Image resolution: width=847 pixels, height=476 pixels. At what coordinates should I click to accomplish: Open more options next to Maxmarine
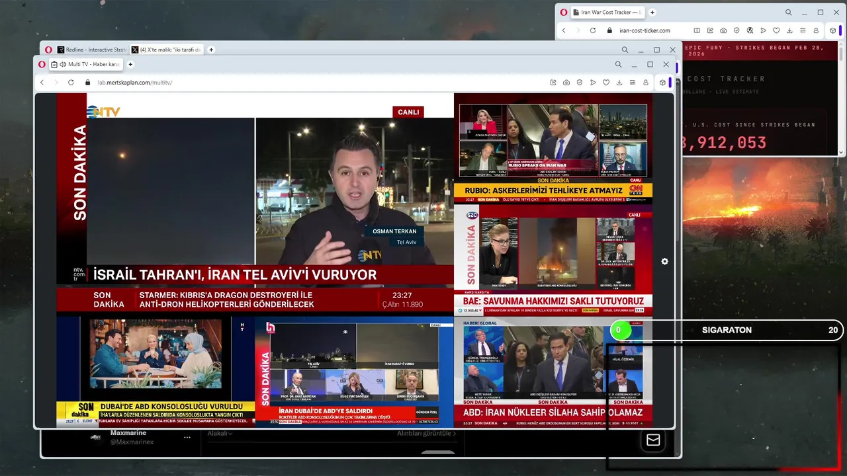point(187,437)
